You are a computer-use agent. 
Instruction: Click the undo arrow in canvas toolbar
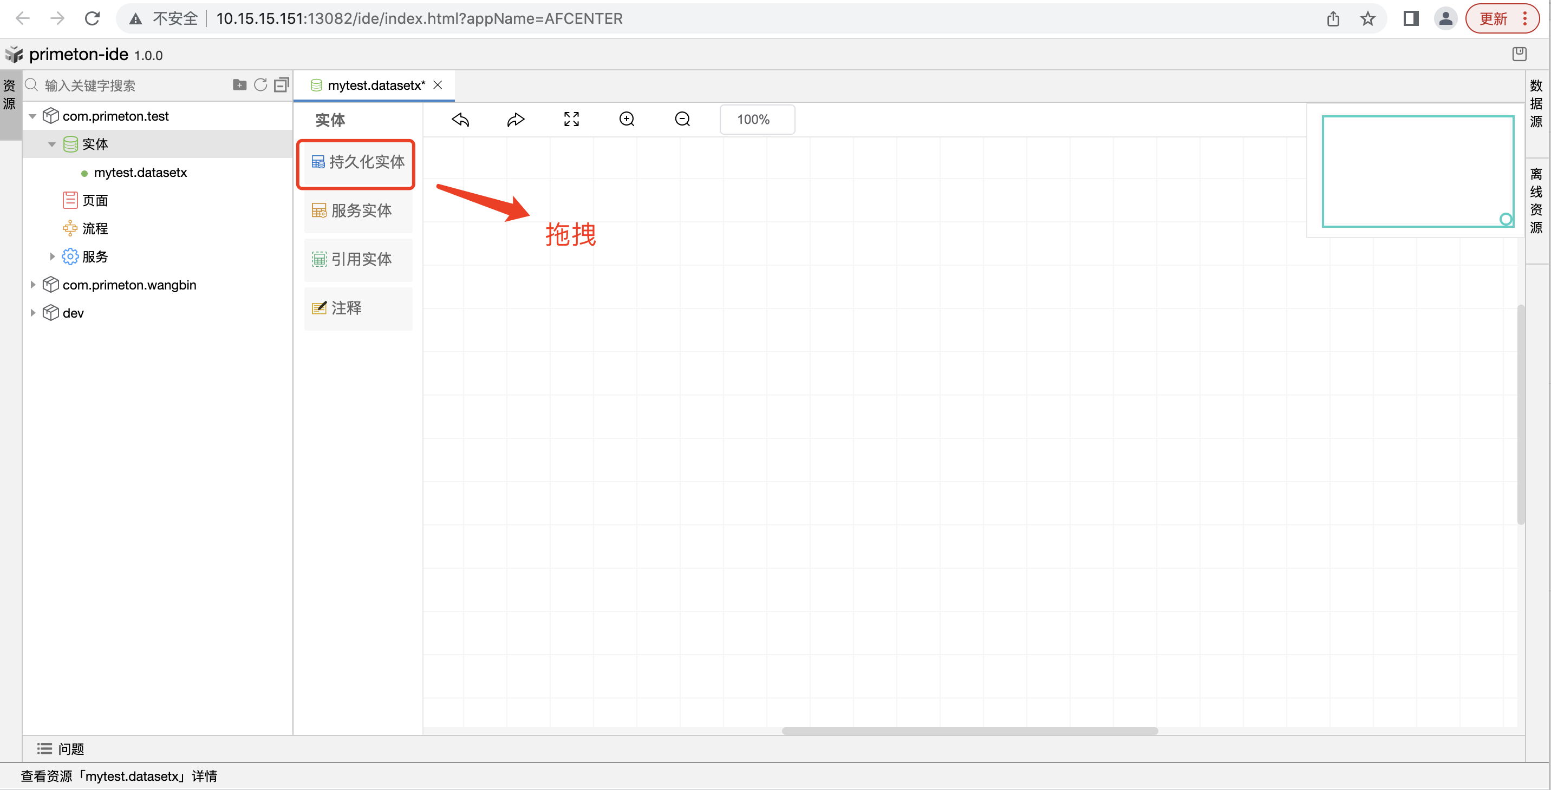[x=461, y=120]
